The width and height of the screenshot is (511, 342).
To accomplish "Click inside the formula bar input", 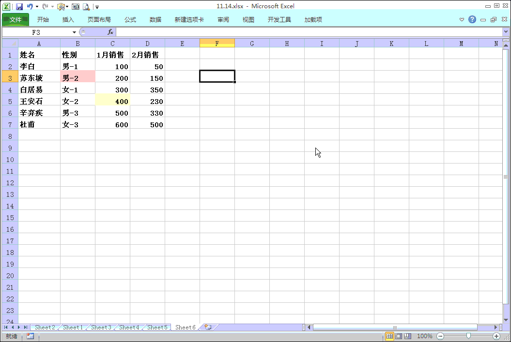I will 310,32.
